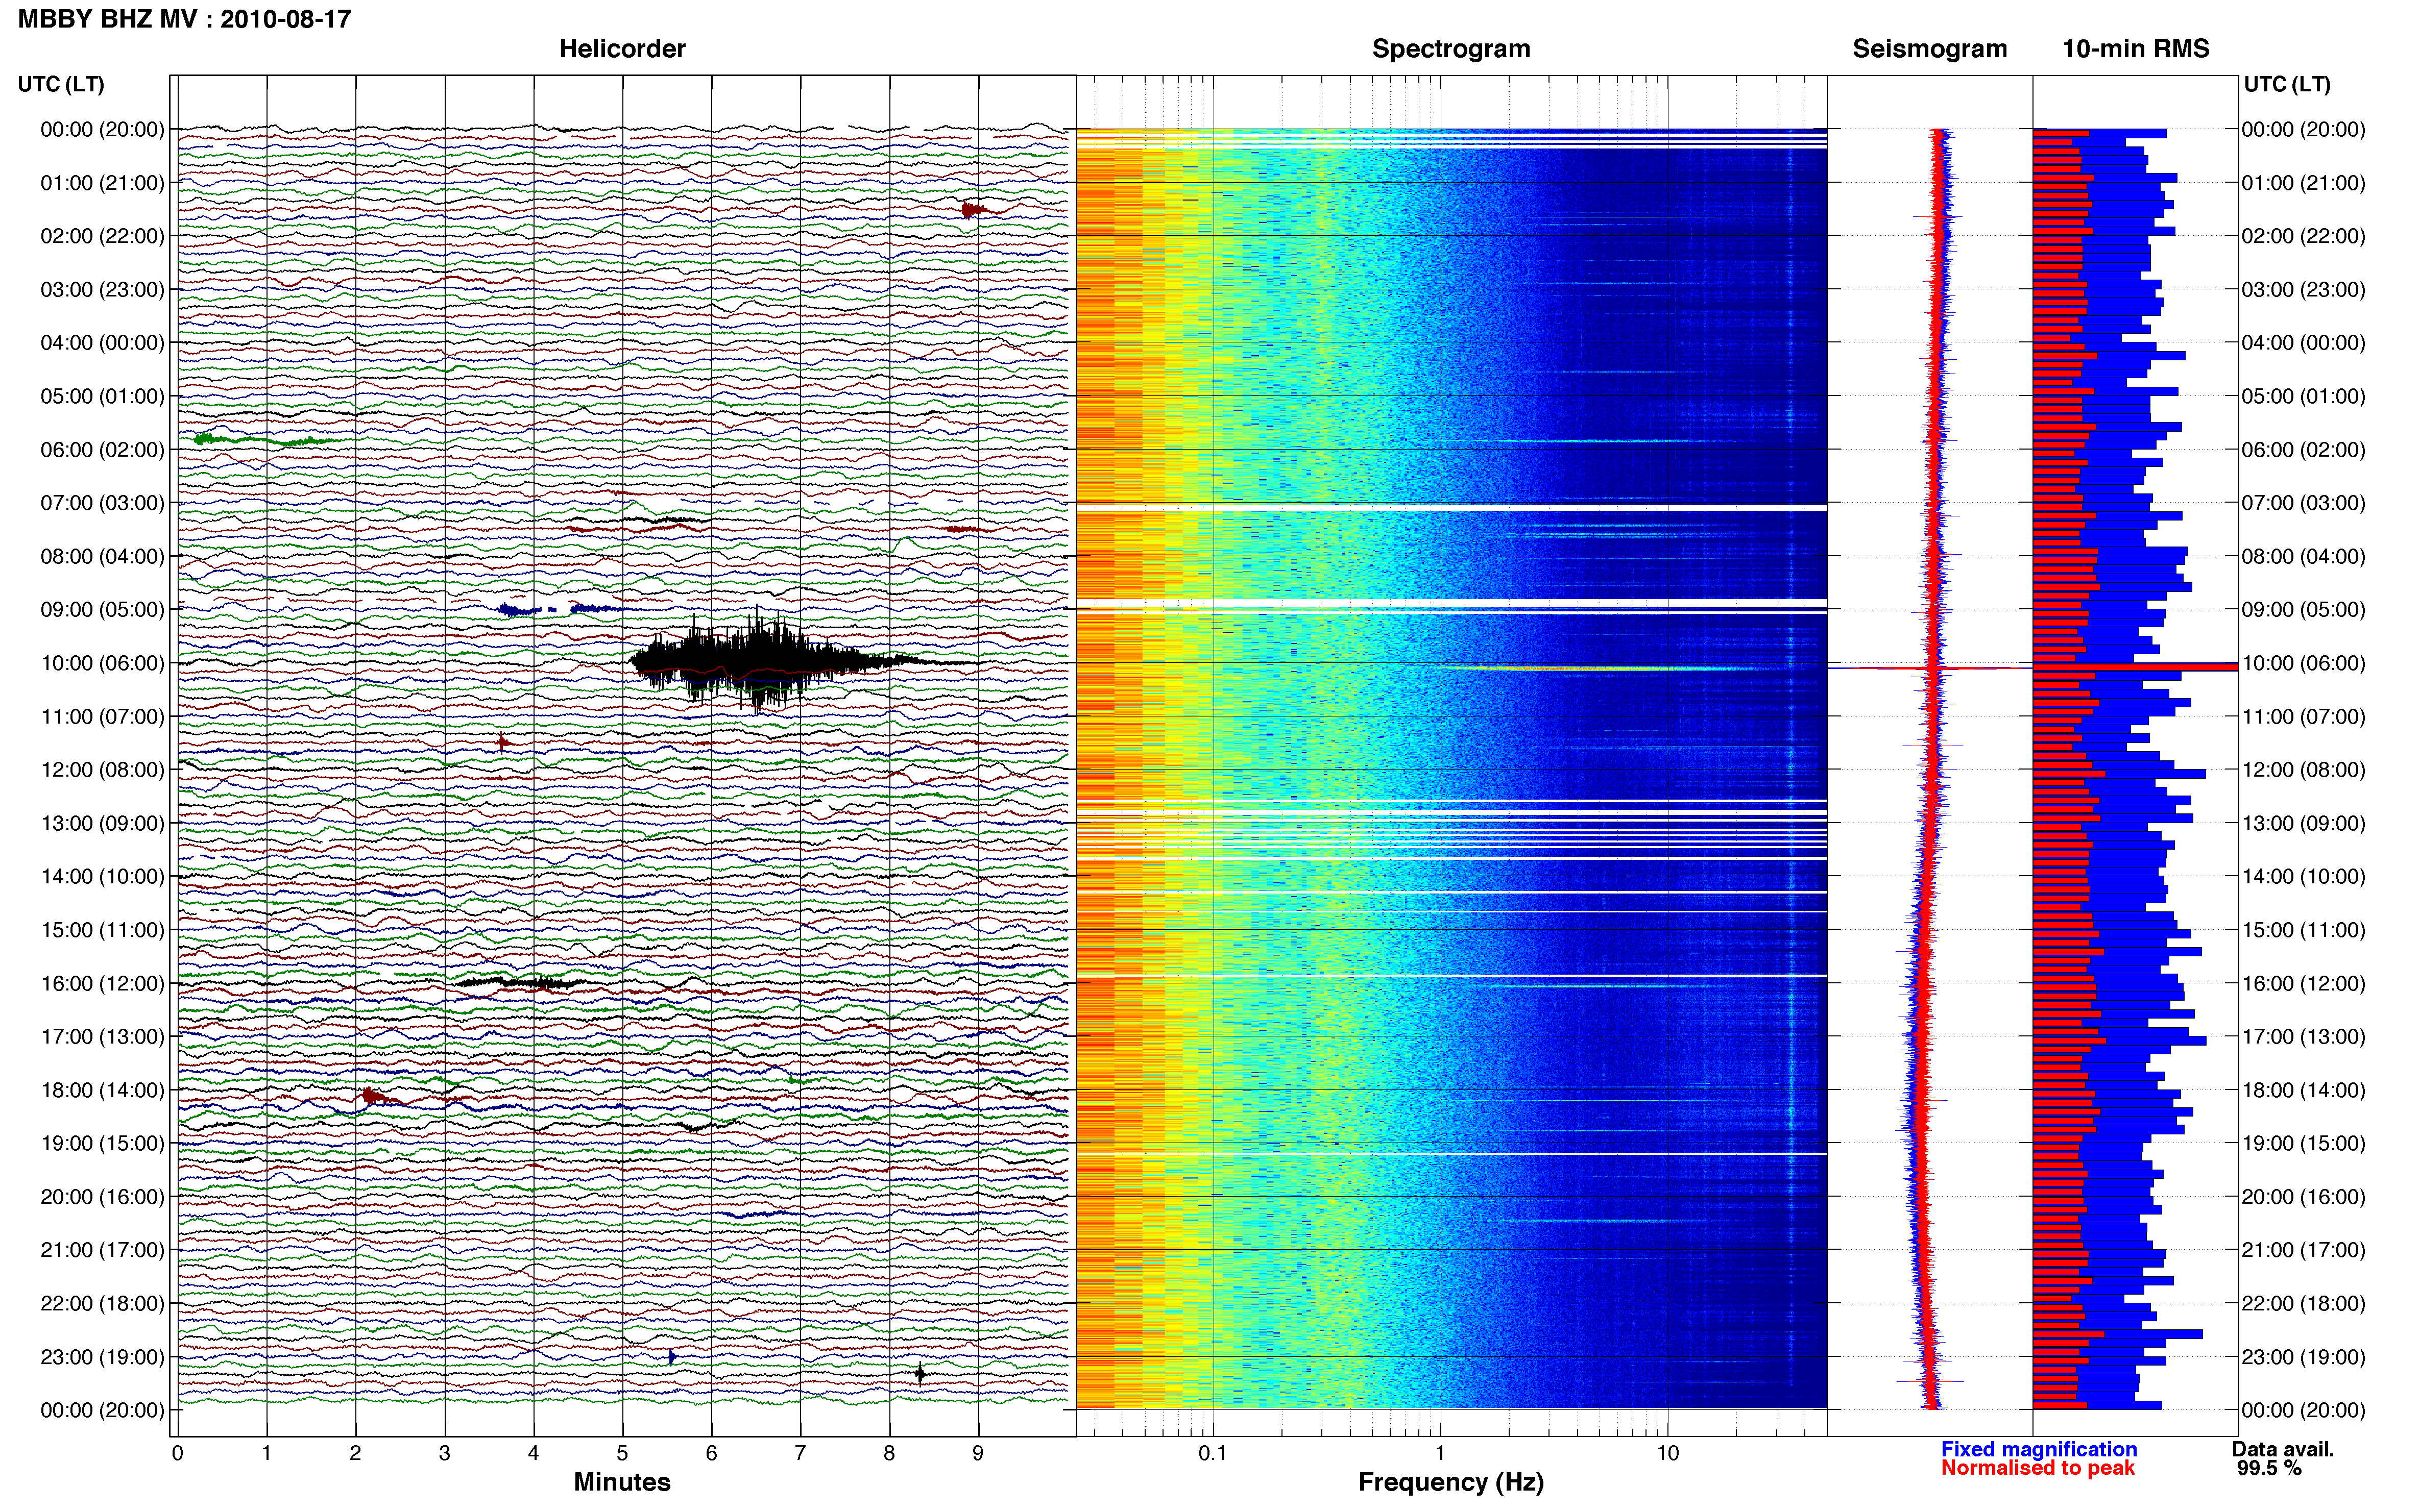Click the '10' frequency tick label
This screenshot has width=2420, height=1512.
pos(1667,1453)
